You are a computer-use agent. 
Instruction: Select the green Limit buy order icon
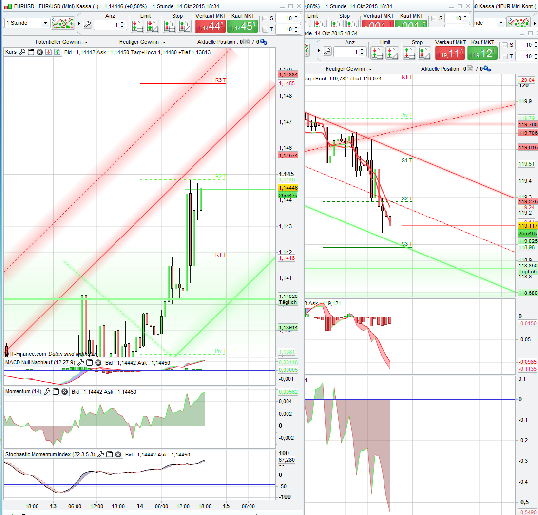coord(138,25)
